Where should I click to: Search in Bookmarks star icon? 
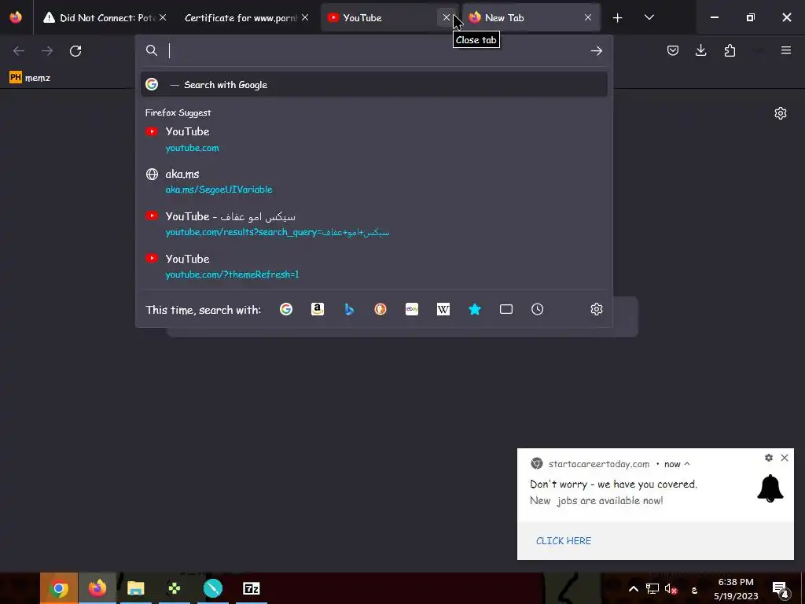click(x=475, y=309)
